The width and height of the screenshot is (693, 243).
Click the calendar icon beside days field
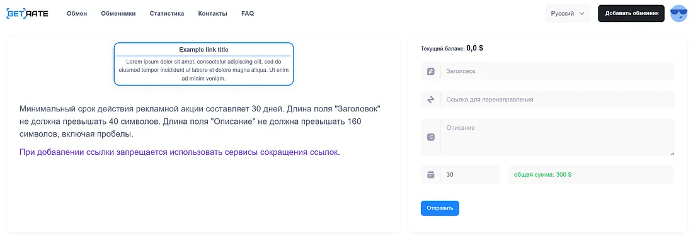(x=431, y=174)
